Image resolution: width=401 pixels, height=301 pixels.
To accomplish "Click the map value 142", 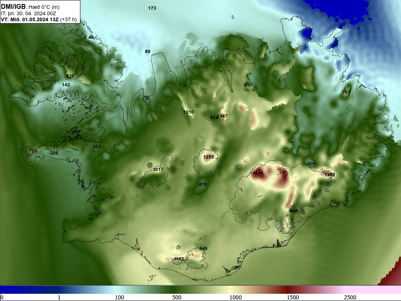I will (x=66, y=85).
